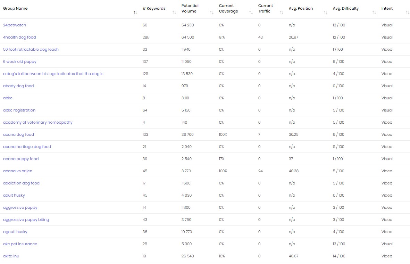Select current traffic 7 for acana dog food
The image size is (410, 264).
(259, 134)
